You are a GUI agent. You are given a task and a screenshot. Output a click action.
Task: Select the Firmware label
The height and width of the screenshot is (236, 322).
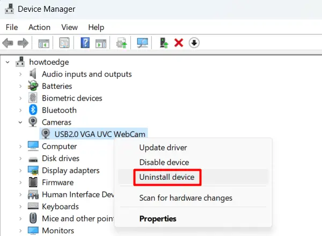[x=58, y=182]
